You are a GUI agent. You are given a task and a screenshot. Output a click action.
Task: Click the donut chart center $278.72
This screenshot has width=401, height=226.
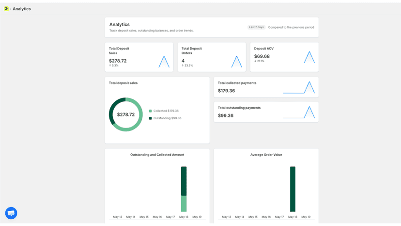pyautogui.click(x=126, y=114)
